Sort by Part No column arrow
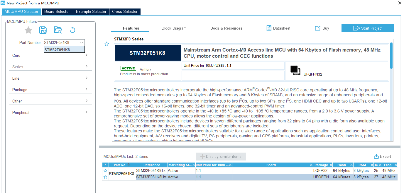The height and width of the screenshot is (193, 404). click(x=129, y=165)
